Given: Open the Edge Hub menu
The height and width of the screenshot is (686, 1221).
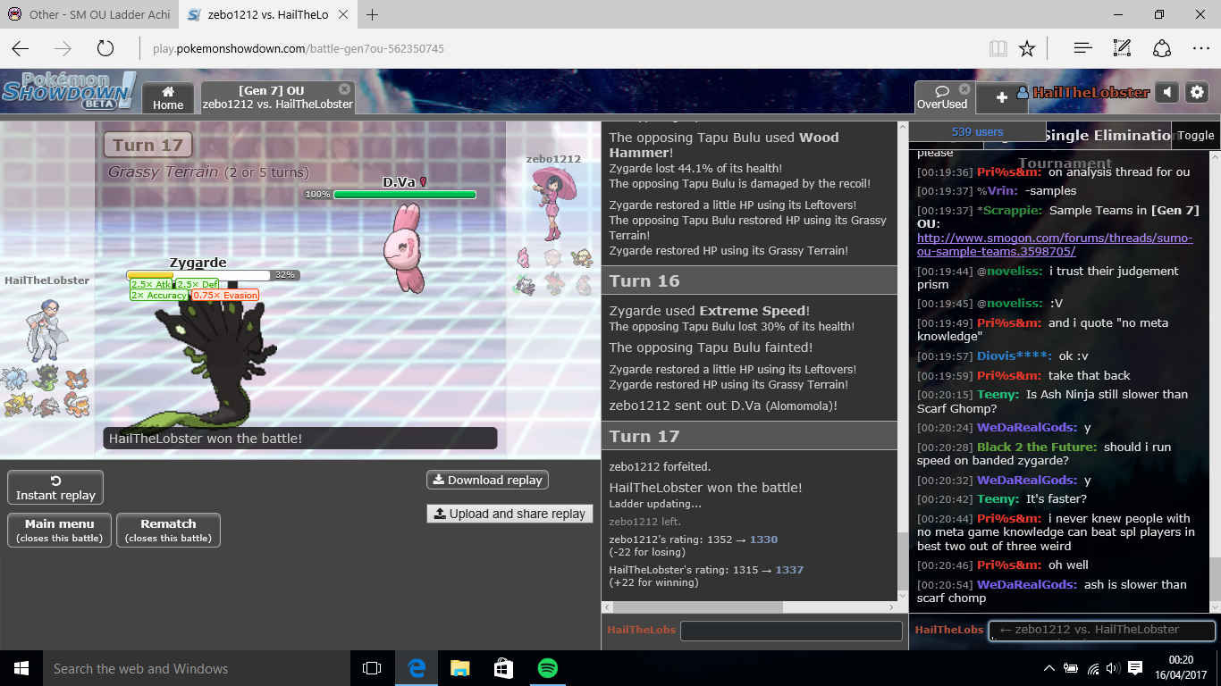Looking at the screenshot, I should (x=1082, y=48).
